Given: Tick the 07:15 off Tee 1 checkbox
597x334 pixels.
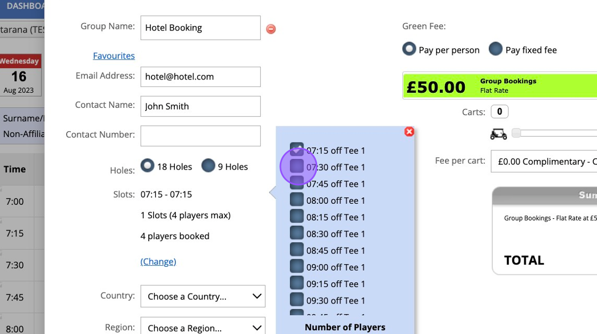Looking at the screenshot, I should tap(297, 149).
